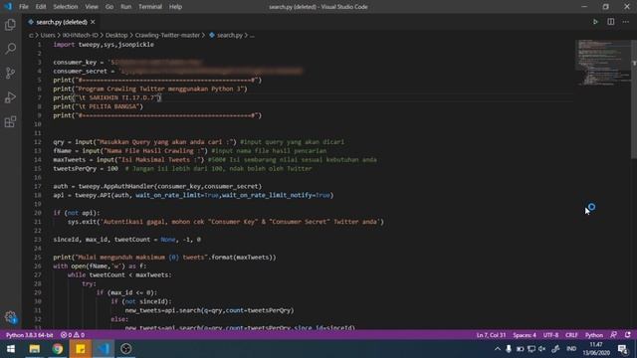The width and height of the screenshot is (637, 358).
Task: Expand the Desktop breadcrumb segment
Action: tap(116, 36)
